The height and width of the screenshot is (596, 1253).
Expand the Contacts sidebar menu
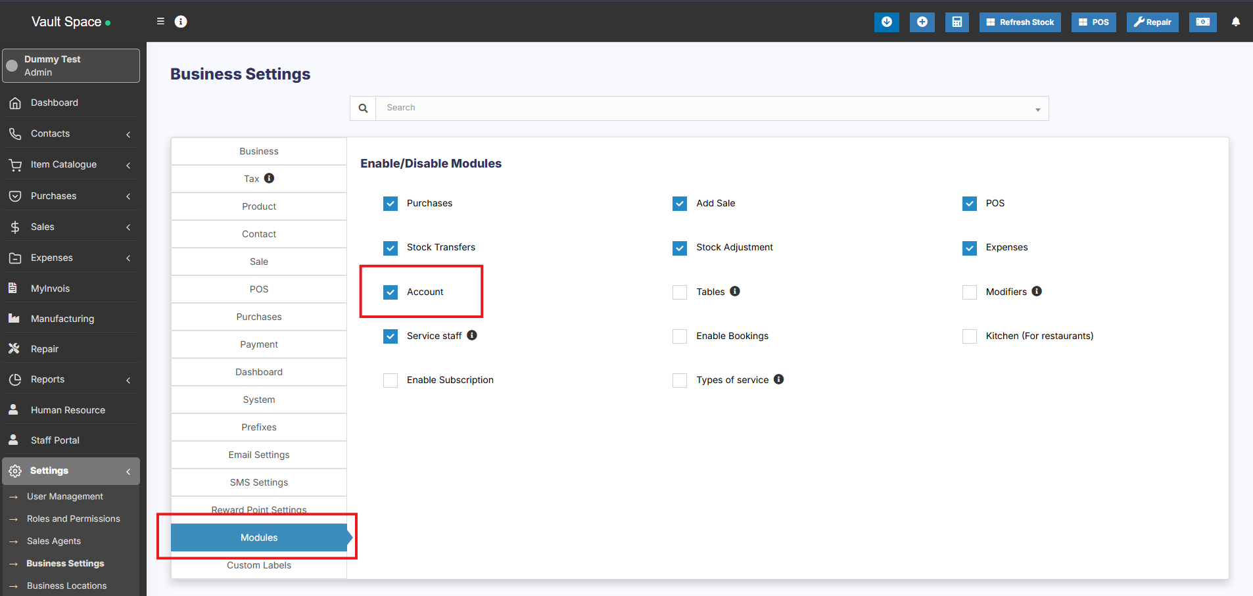[x=71, y=134]
